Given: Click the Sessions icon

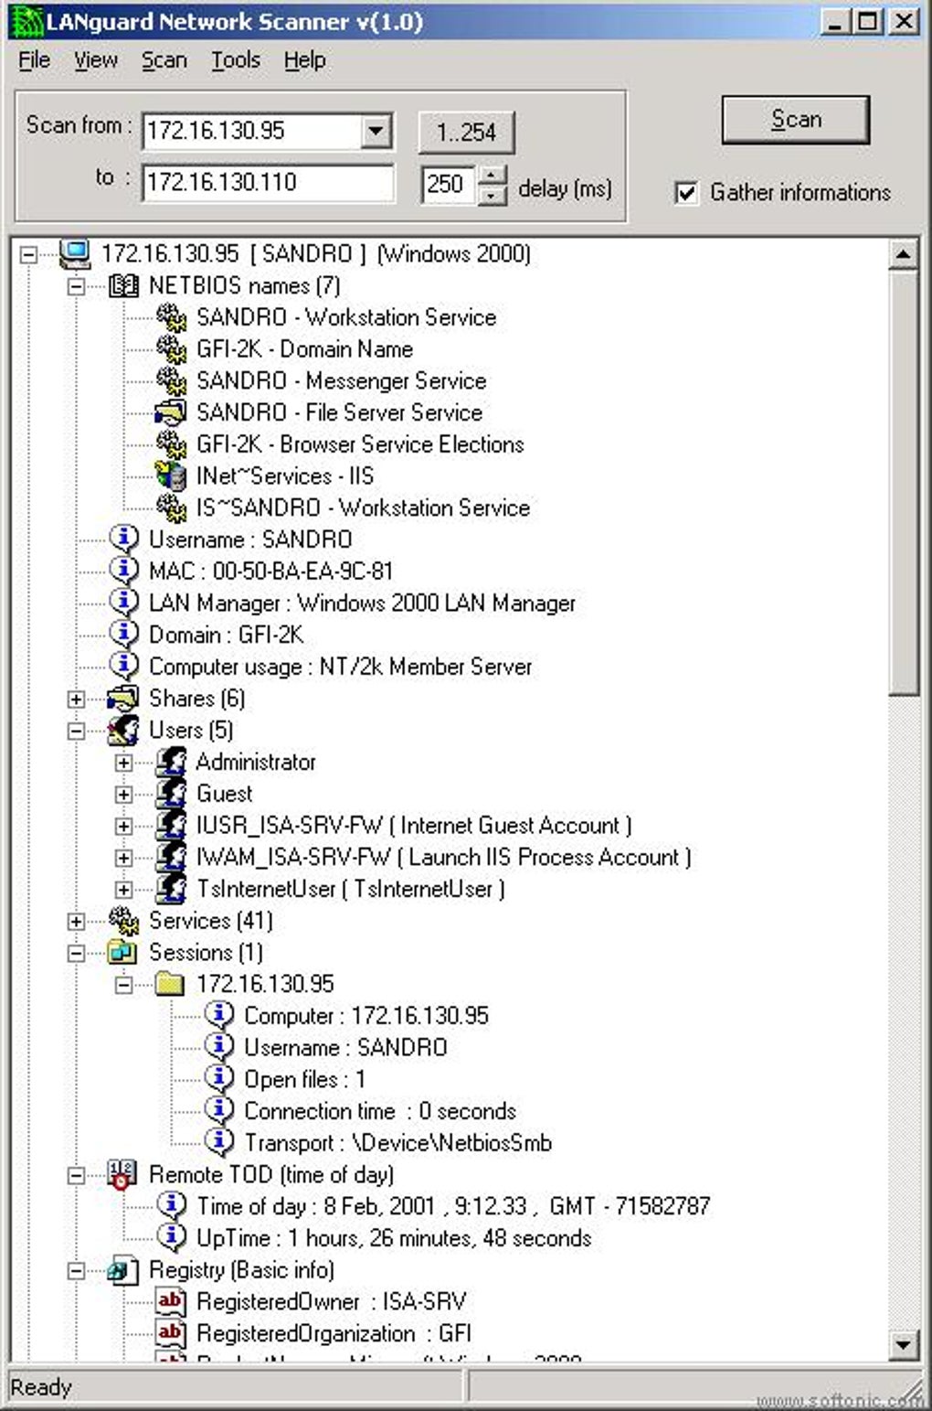Looking at the screenshot, I should 123,952.
